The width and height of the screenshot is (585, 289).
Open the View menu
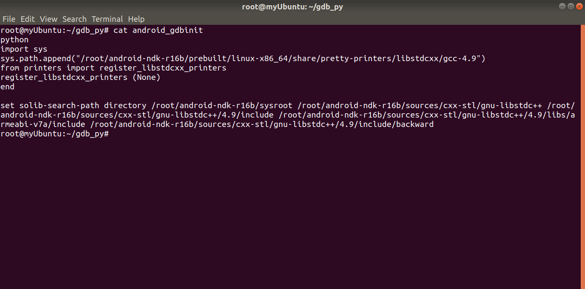48,19
